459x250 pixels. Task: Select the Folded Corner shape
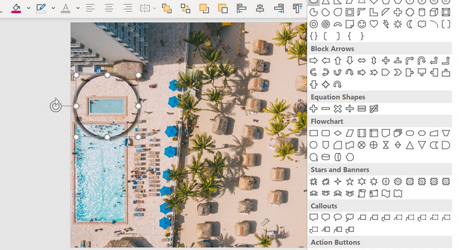(349, 24)
